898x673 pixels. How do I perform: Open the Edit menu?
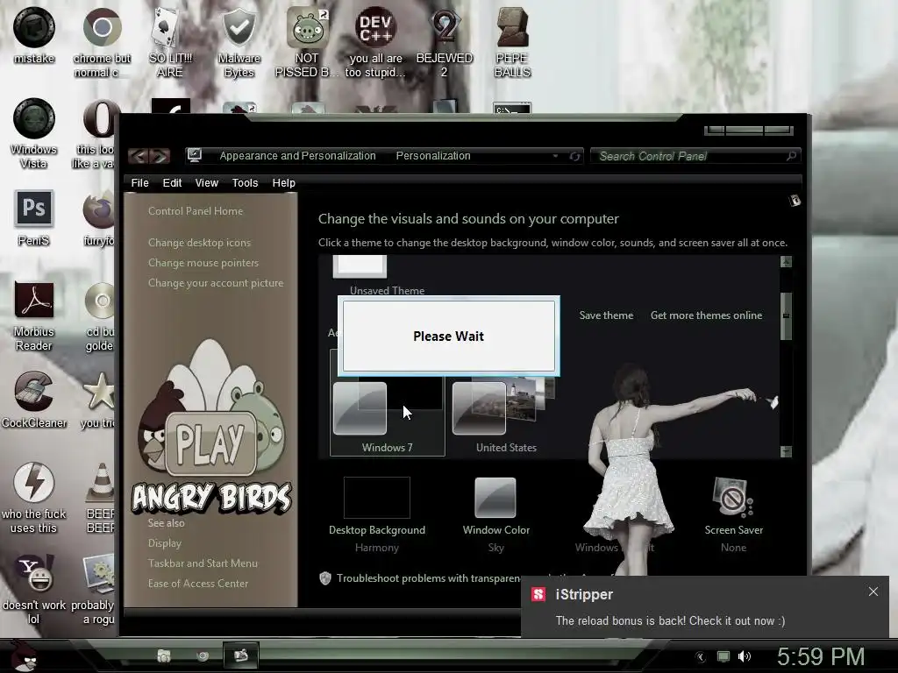click(x=172, y=182)
